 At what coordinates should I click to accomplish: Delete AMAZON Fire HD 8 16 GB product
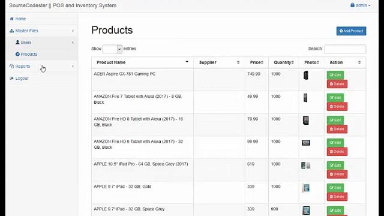(x=337, y=129)
